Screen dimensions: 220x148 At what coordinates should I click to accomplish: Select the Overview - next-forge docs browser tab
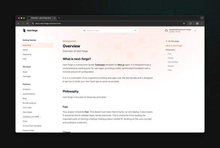coord(42,18)
